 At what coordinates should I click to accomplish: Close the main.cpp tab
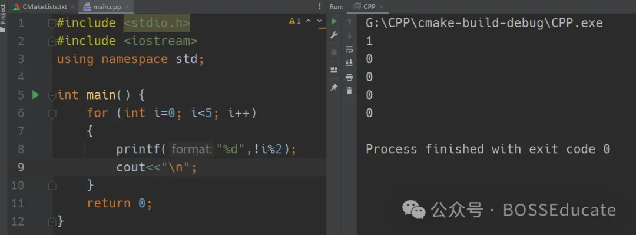click(127, 6)
